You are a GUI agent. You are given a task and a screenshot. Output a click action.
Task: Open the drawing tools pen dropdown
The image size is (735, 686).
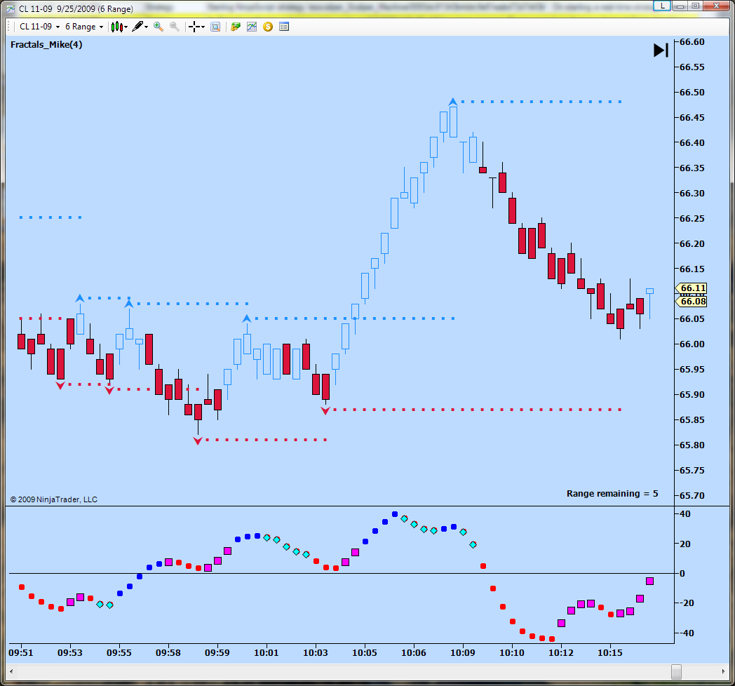[140, 27]
